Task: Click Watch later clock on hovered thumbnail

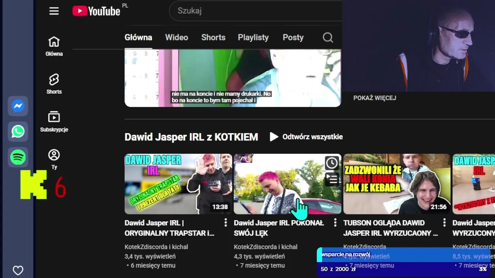Action: coord(332,163)
